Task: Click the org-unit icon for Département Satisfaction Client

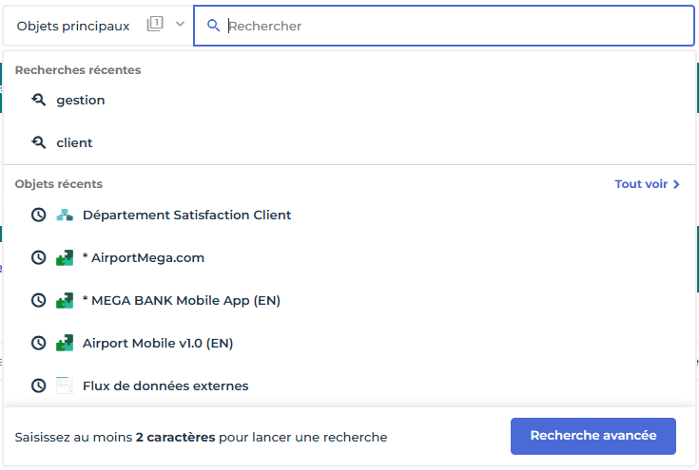Action: pos(65,215)
